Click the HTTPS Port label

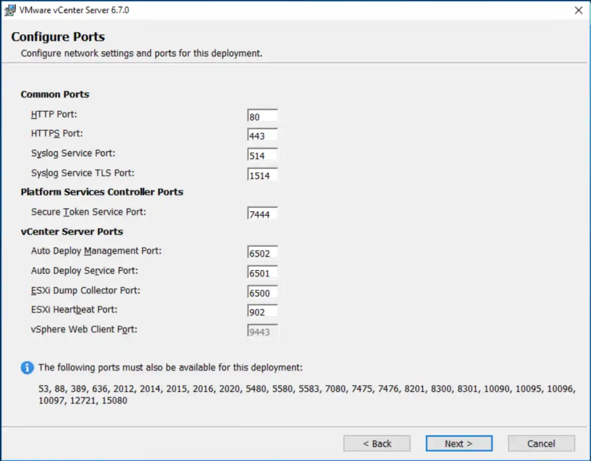pyautogui.click(x=57, y=133)
